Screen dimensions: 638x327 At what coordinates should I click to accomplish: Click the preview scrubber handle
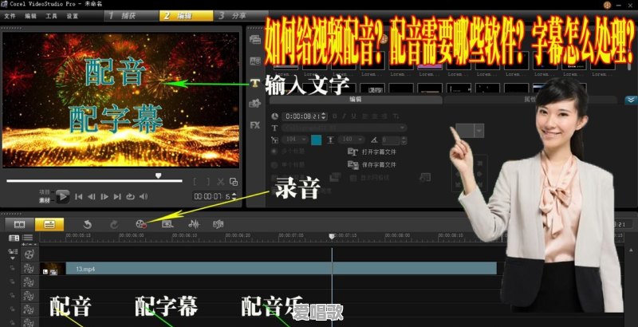point(159,175)
